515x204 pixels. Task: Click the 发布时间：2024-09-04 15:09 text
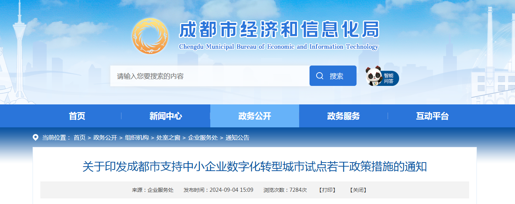click(218, 190)
